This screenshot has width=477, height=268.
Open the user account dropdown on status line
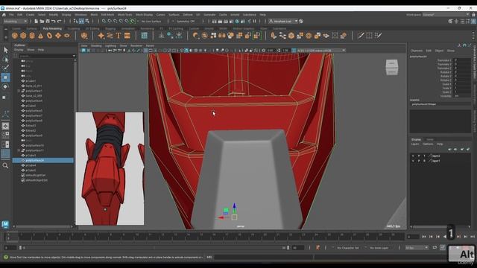tap(283, 22)
